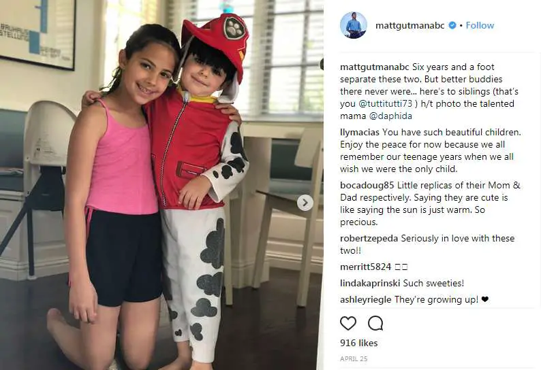Screen dimensions: 541x370
Task: Visit llymacias commenter profile
Action: (360, 133)
